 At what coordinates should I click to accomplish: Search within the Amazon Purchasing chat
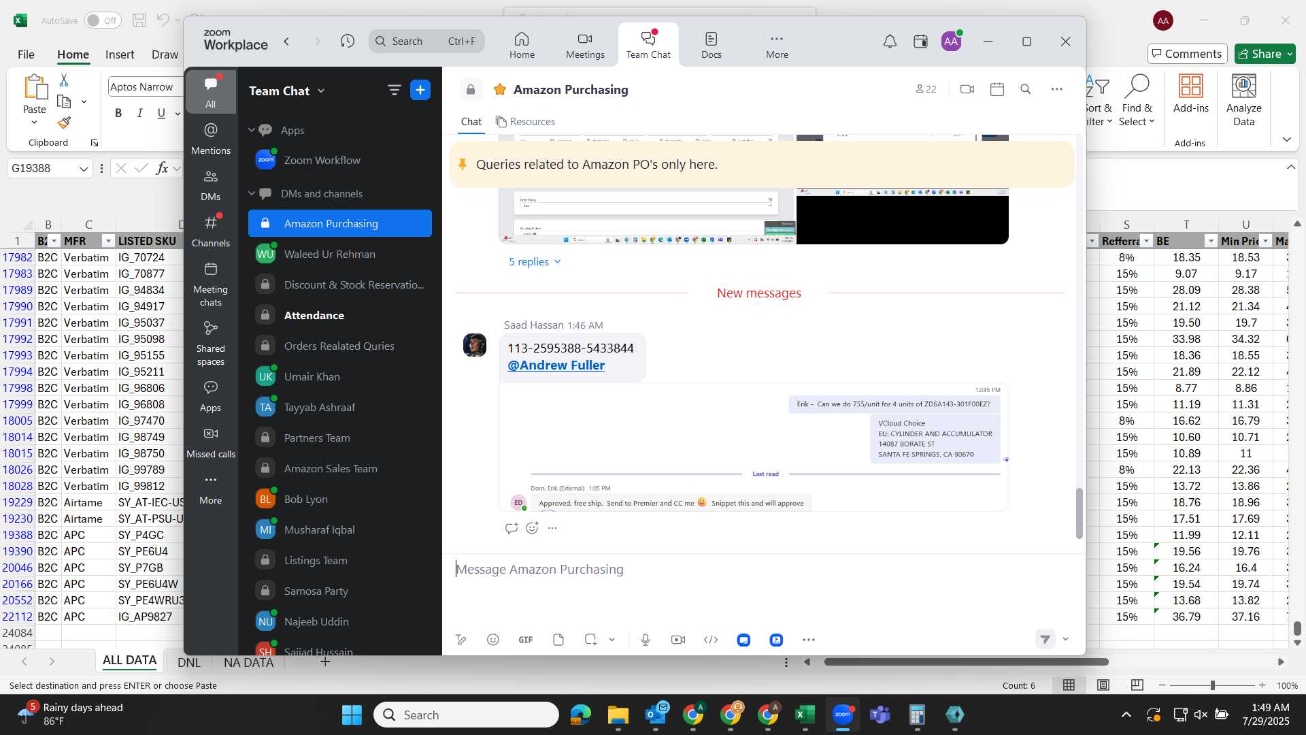(x=1026, y=89)
